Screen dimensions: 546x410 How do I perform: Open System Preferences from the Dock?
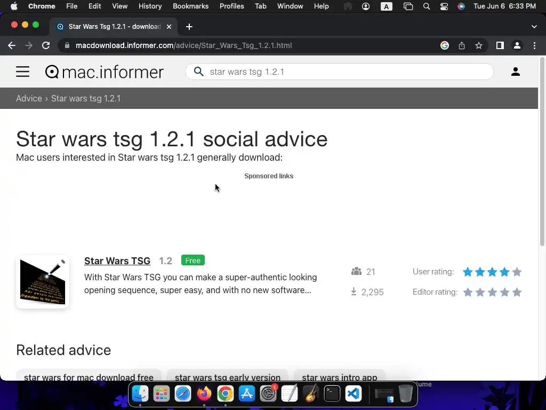pos(268,393)
